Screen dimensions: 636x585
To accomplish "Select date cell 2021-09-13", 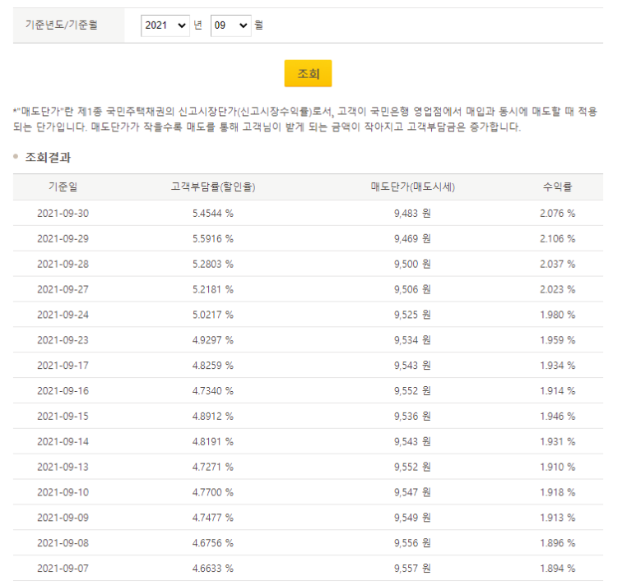I will (63, 468).
